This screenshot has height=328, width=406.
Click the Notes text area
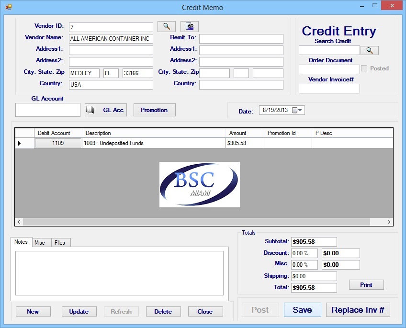coord(119,273)
